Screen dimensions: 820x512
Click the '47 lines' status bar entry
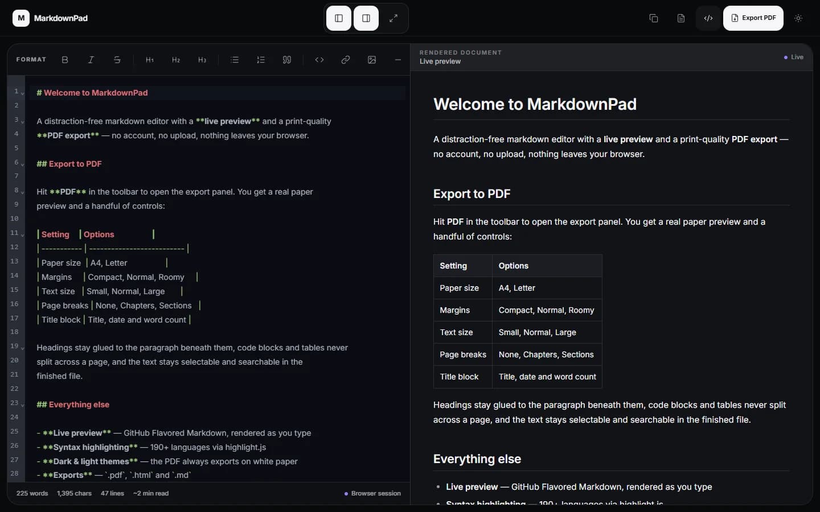pyautogui.click(x=112, y=493)
